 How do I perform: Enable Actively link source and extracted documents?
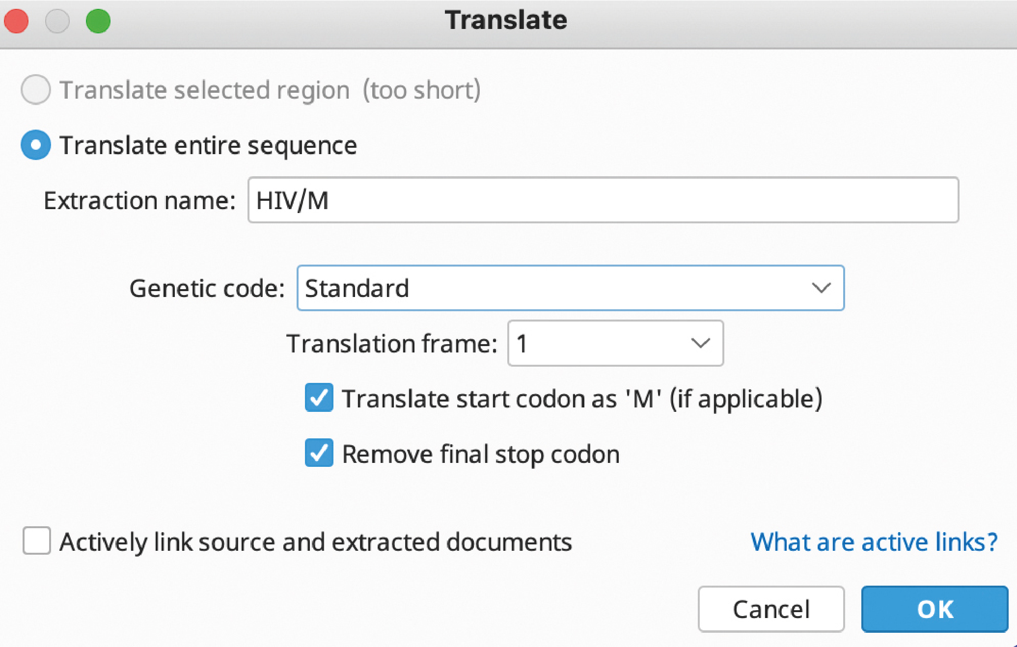37,541
